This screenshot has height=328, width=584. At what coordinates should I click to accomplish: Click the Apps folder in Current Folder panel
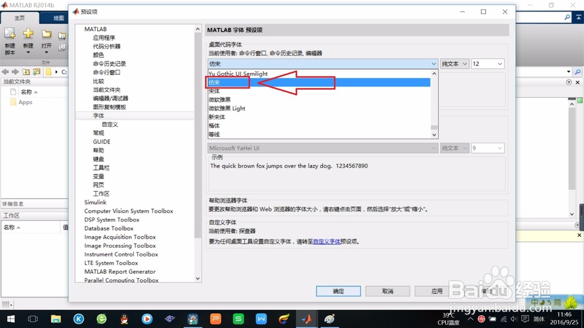[x=22, y=102]
